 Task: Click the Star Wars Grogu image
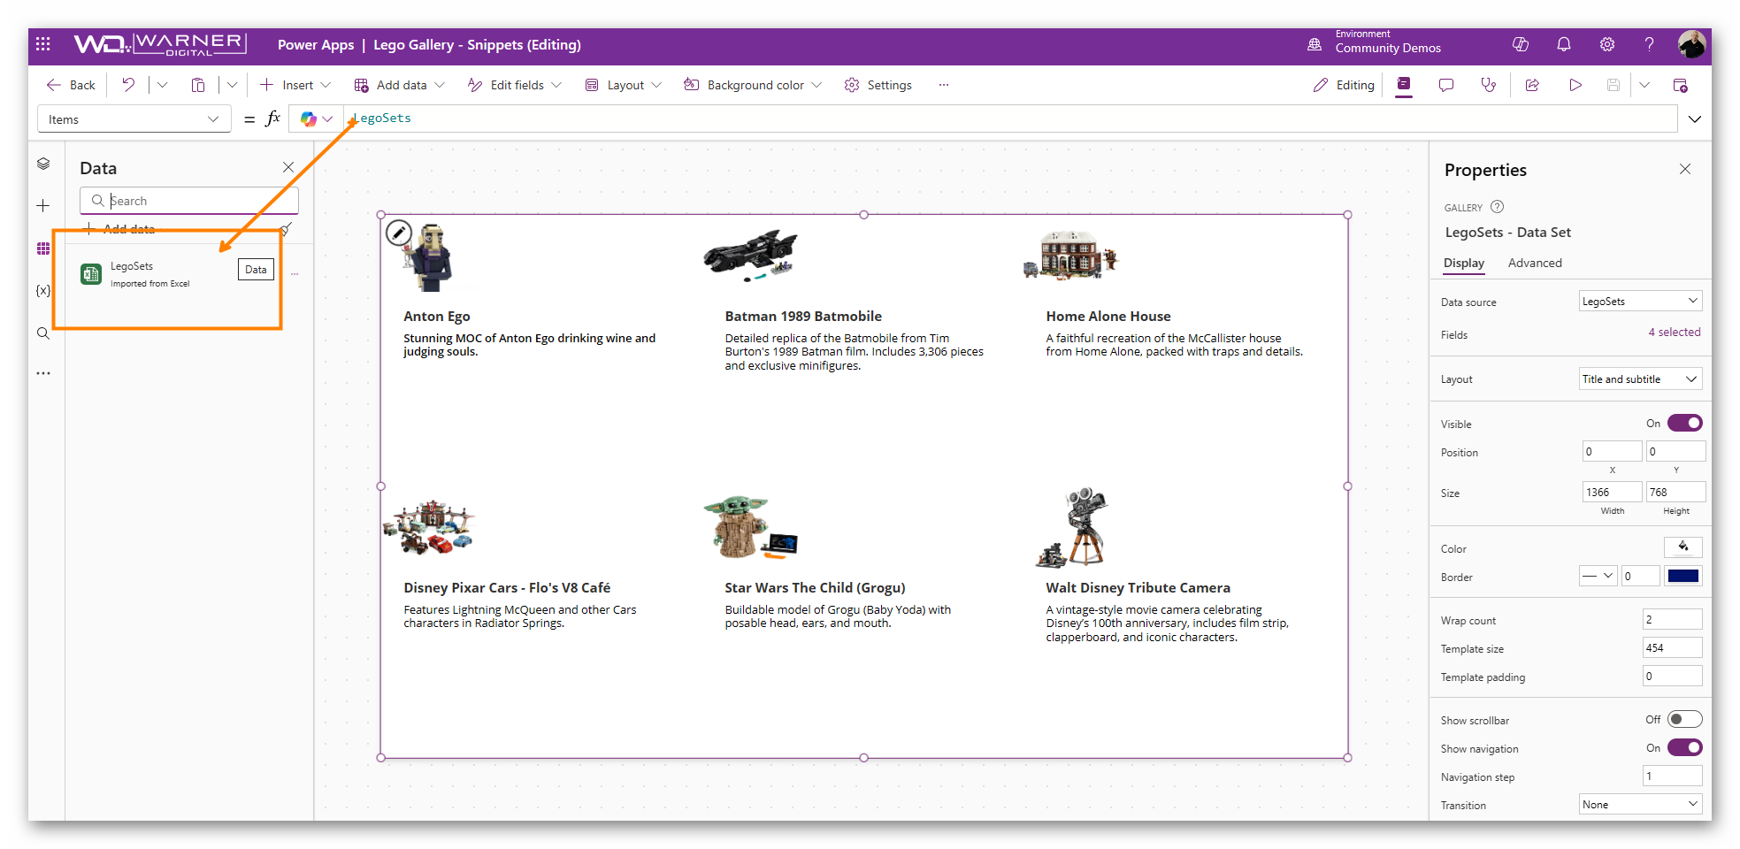coord(750,527)
